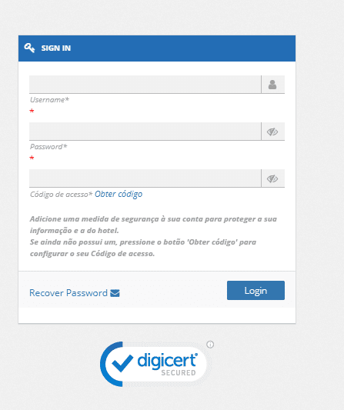Open the Obter código link
Image resolution: width=344 pixels, height=410 pixels.
click(119, 195)
